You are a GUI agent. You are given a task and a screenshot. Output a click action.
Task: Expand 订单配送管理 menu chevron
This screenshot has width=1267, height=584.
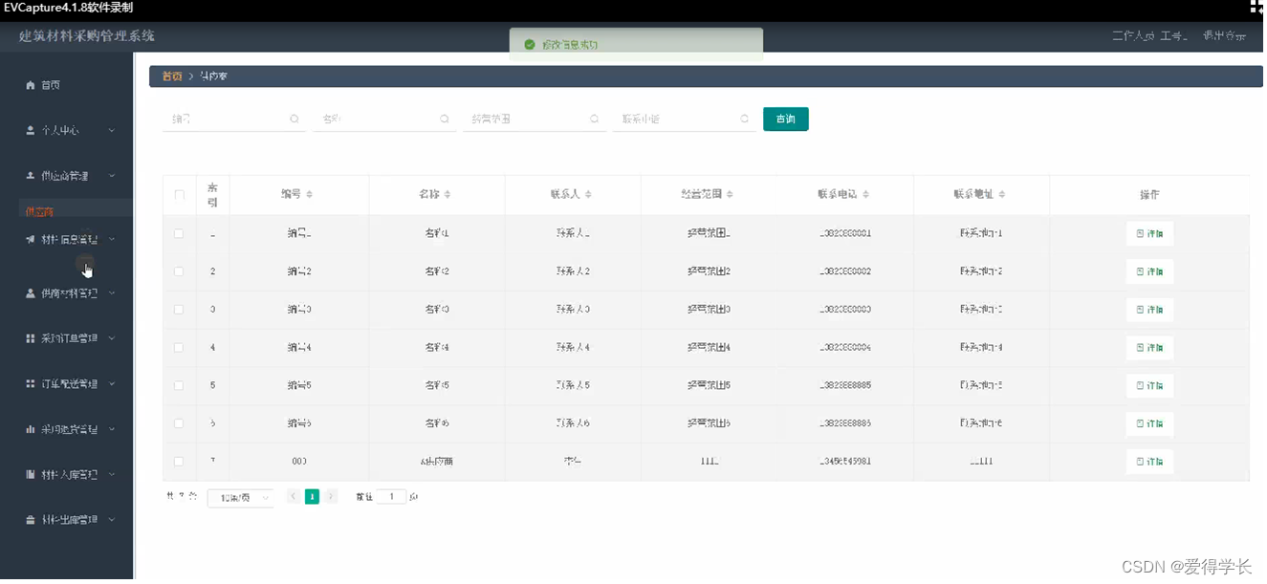coord(112,384)
